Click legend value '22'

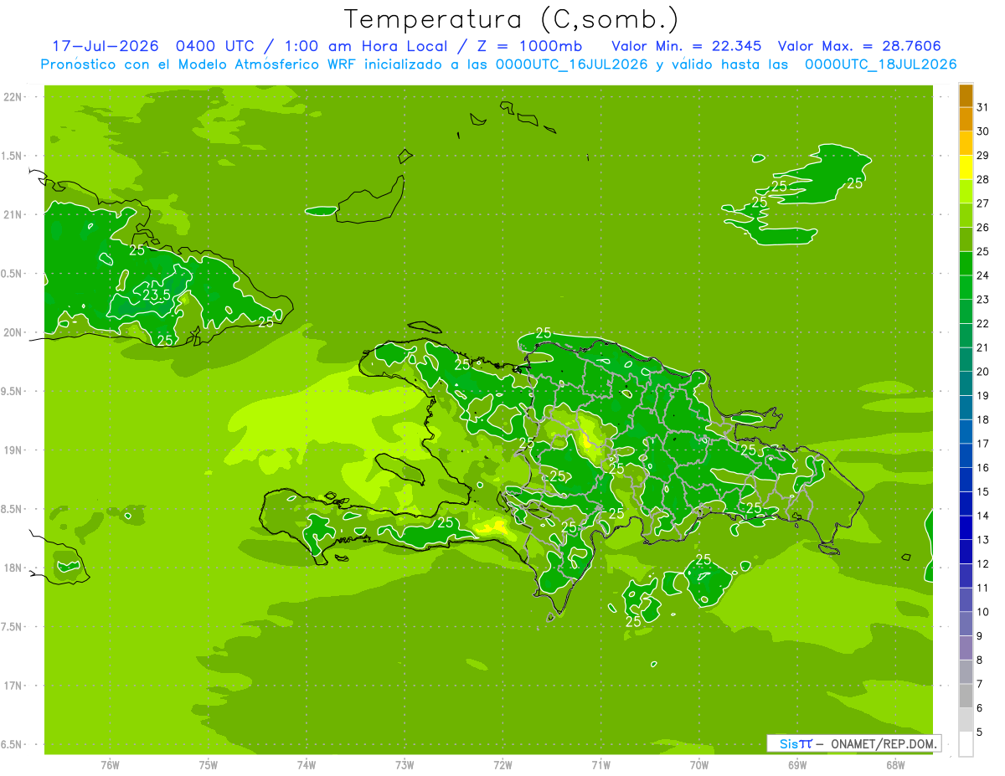click(983, 323)
